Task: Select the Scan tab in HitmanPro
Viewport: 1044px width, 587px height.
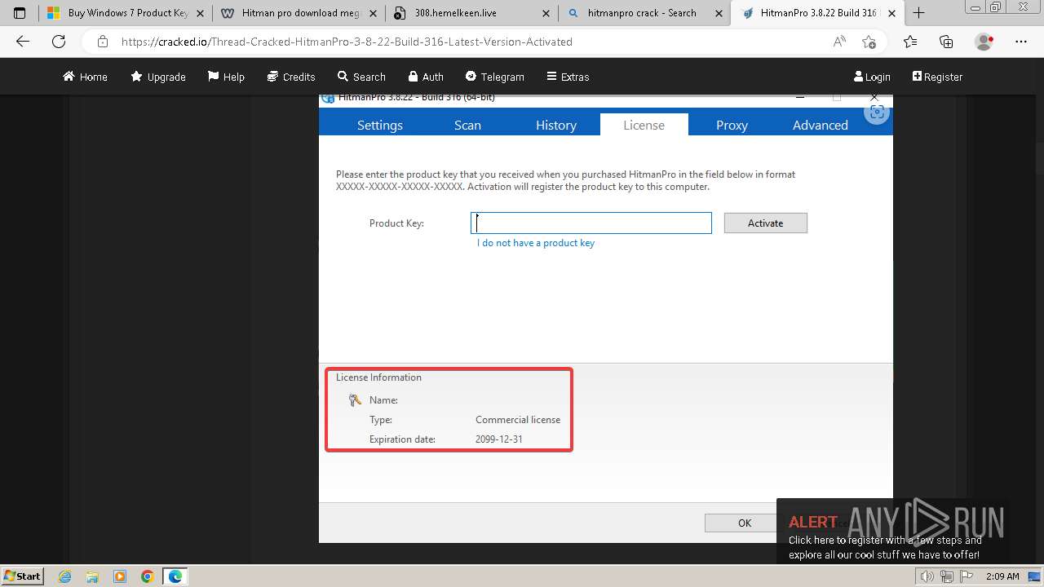Action: pos(467,125)
